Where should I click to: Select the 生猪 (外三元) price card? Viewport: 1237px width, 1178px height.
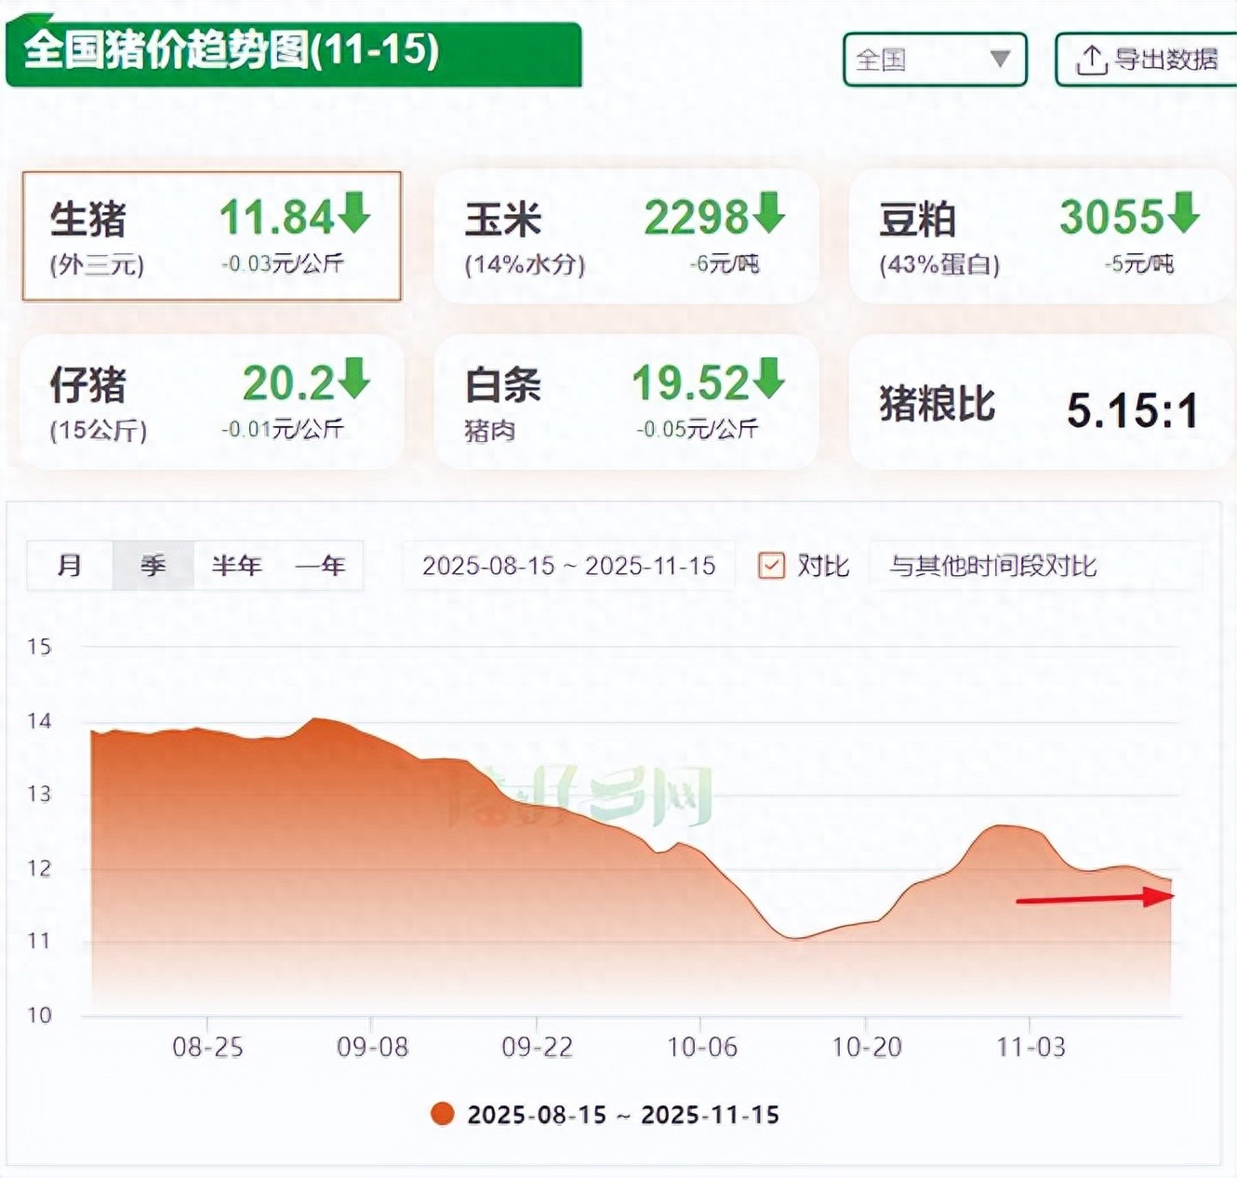click(x=211, y=236)
